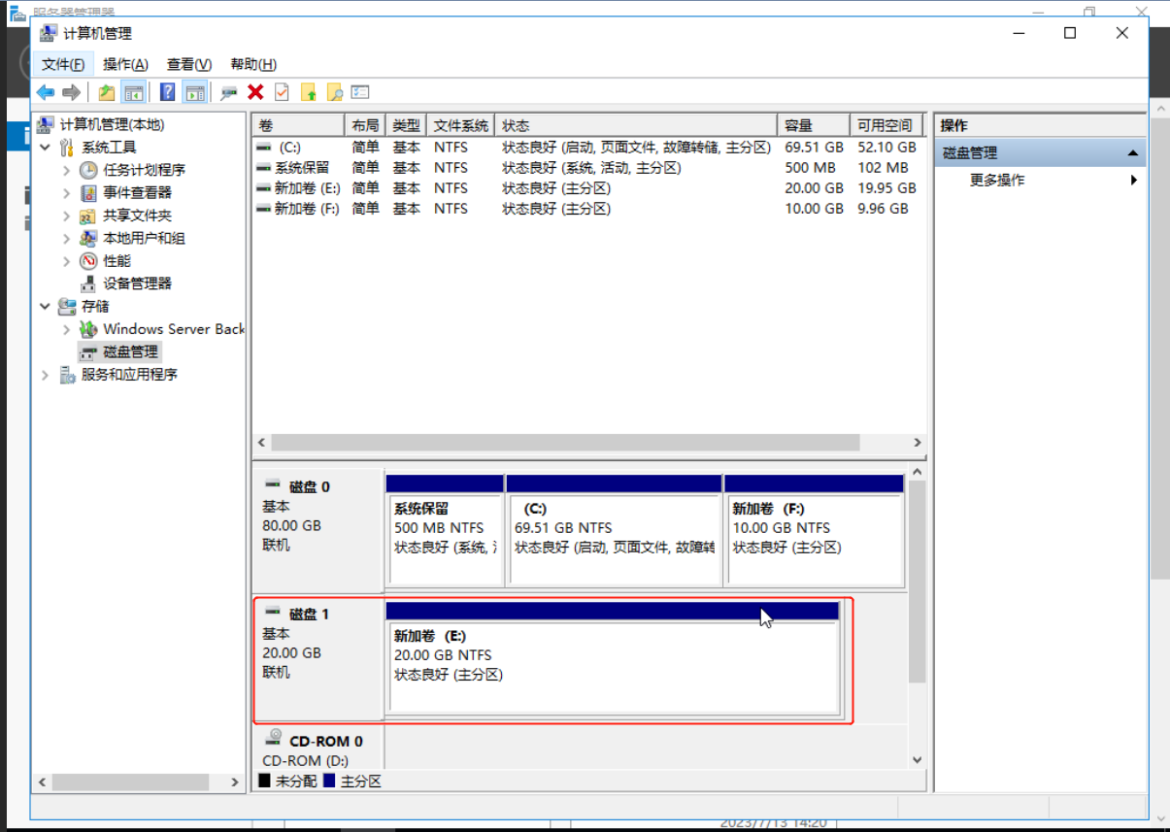Click the up one level folder icon

[107, 92]
